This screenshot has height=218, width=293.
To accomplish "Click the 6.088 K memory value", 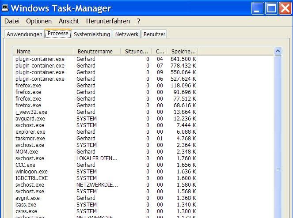I will pos(186,132).
